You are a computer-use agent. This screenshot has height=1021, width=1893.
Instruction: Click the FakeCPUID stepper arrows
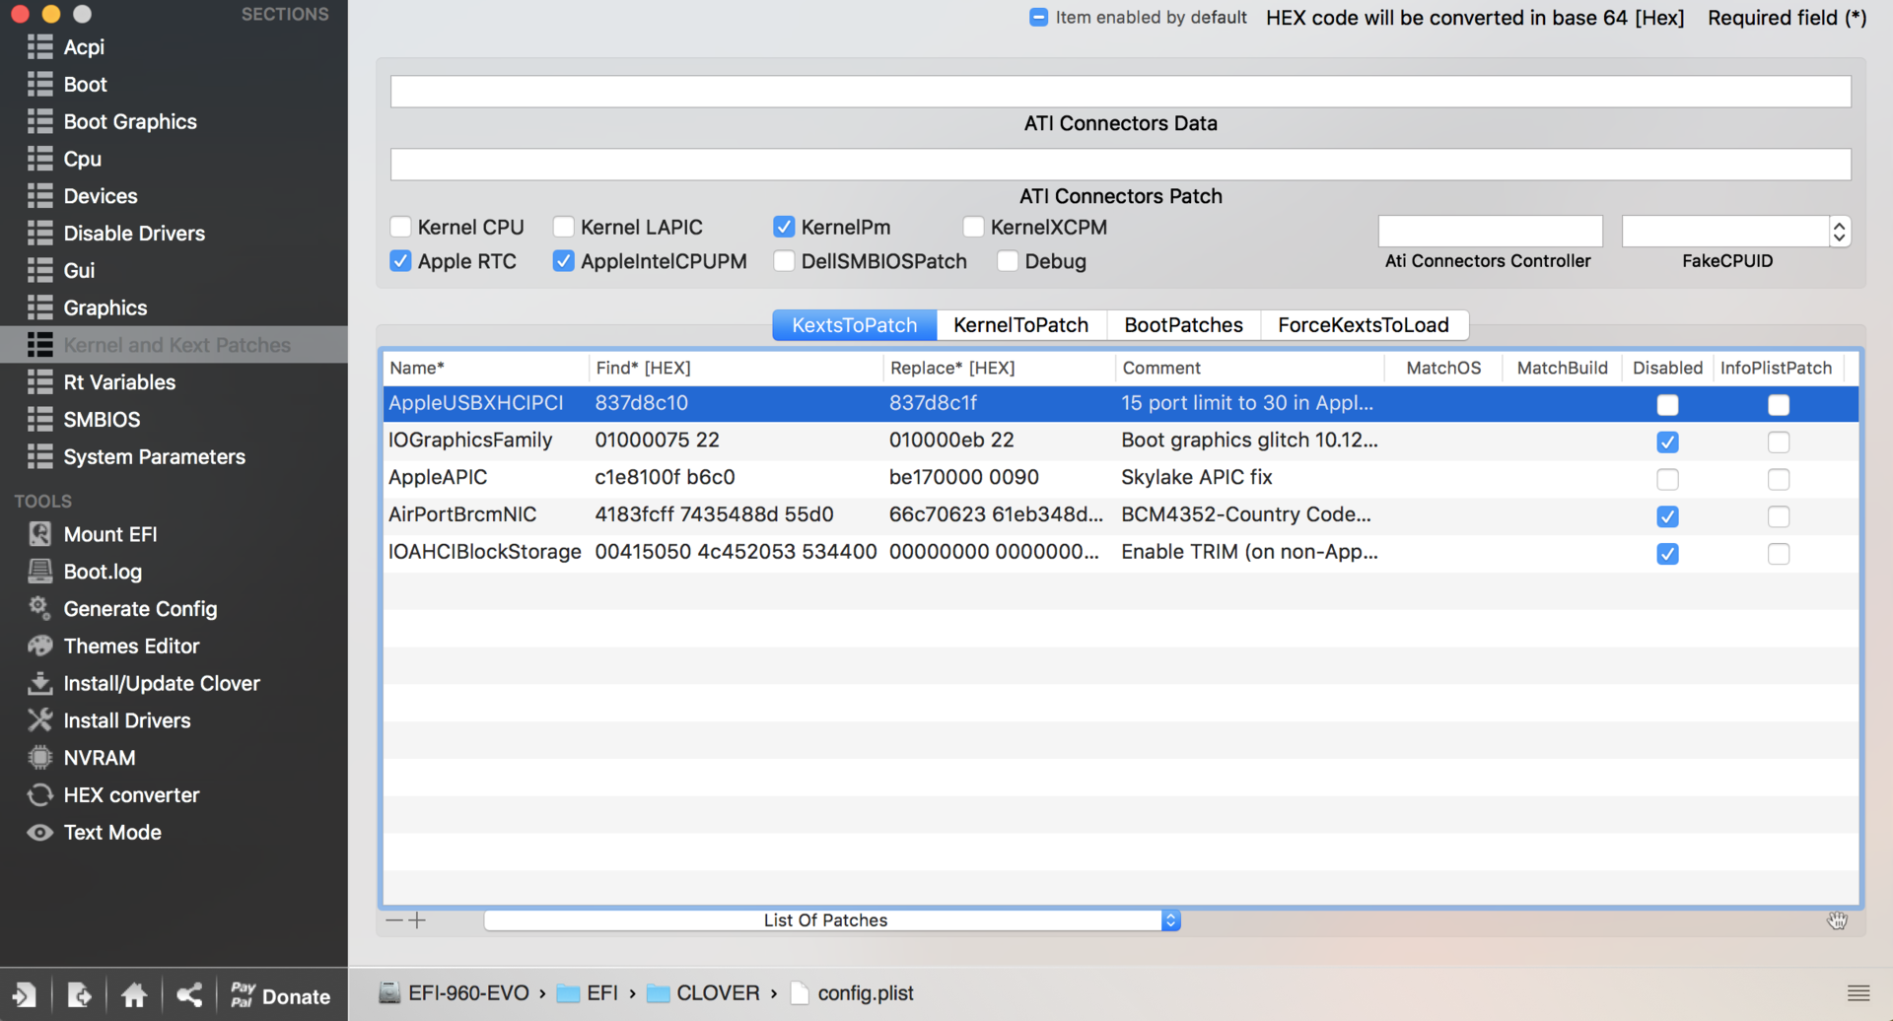pos(1839,232)
